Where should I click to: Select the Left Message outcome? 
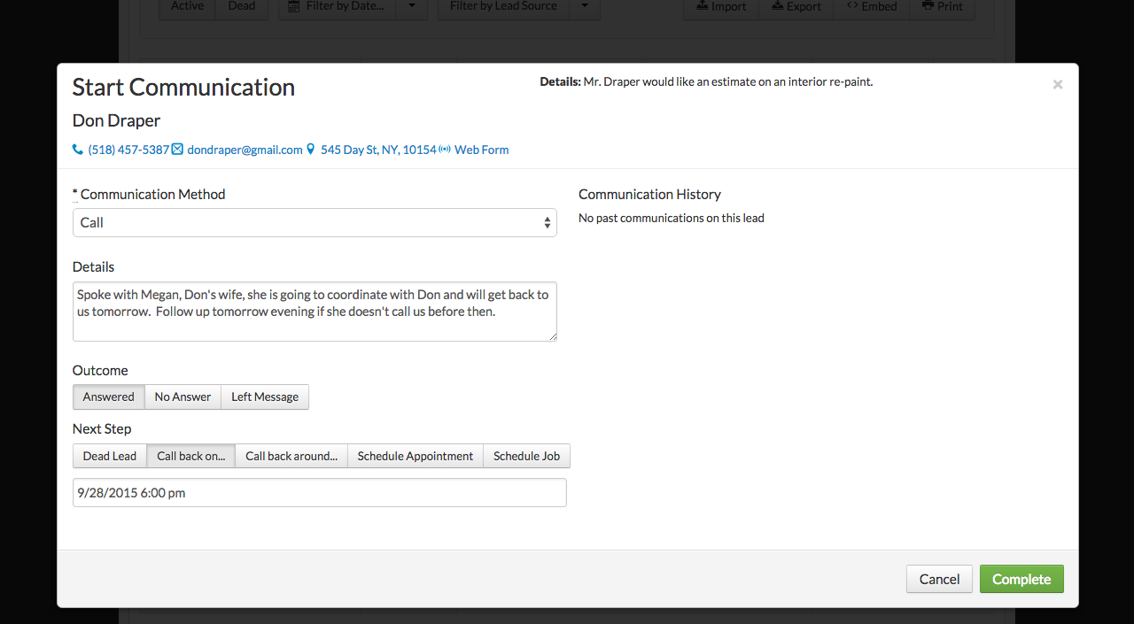pos(265,397)
